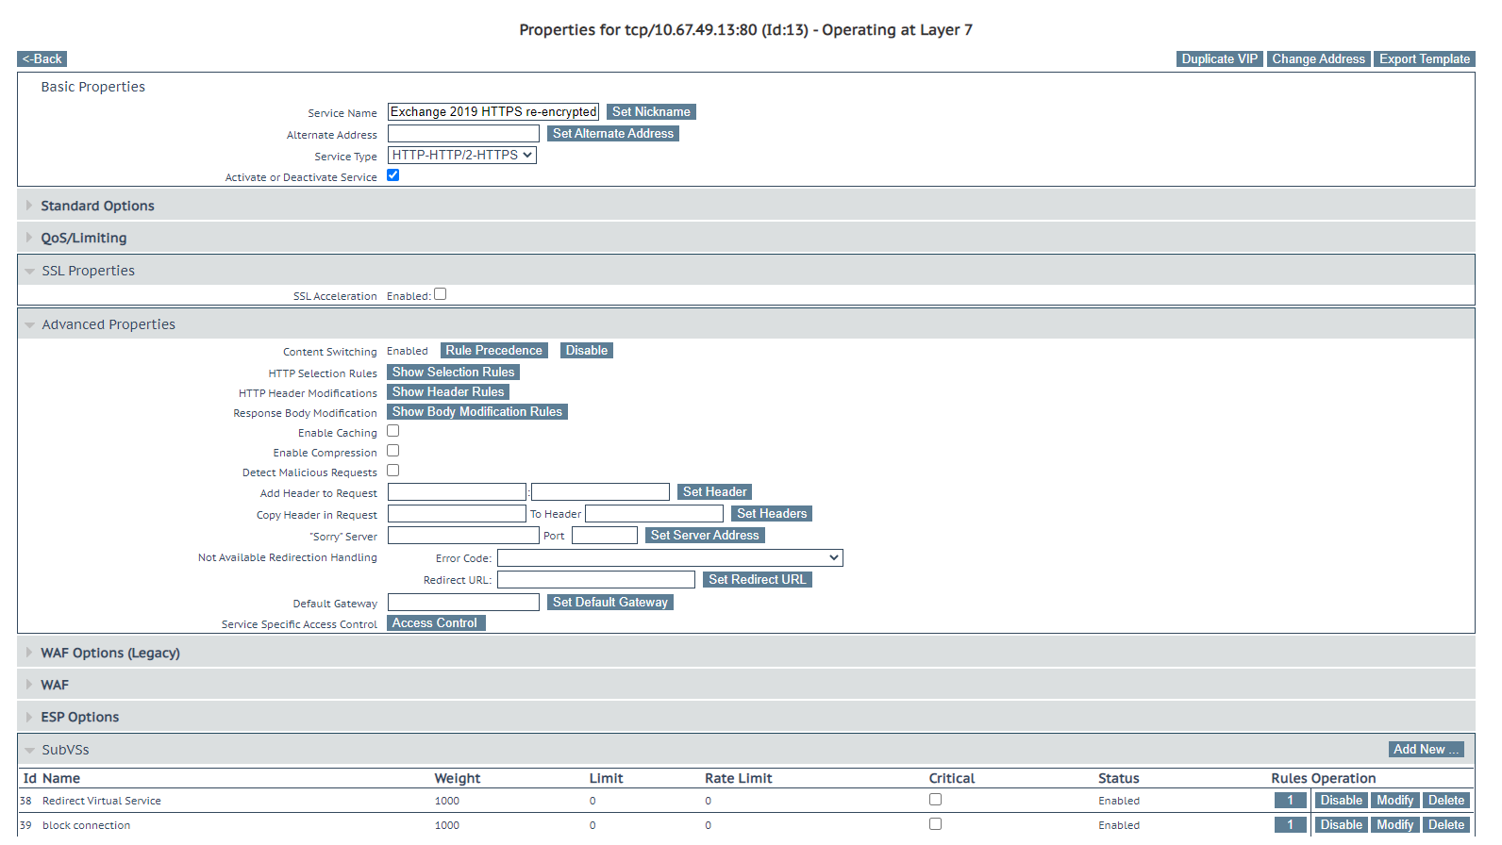
Task: Expand the WAF section
Action: (745, 685)
